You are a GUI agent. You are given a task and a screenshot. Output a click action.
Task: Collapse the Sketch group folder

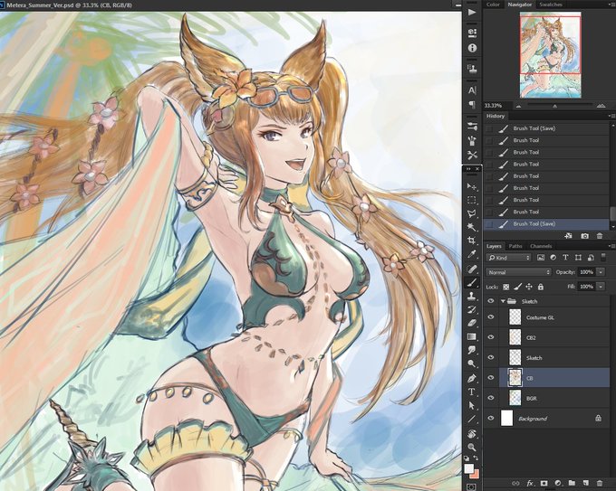pos(503,301)
